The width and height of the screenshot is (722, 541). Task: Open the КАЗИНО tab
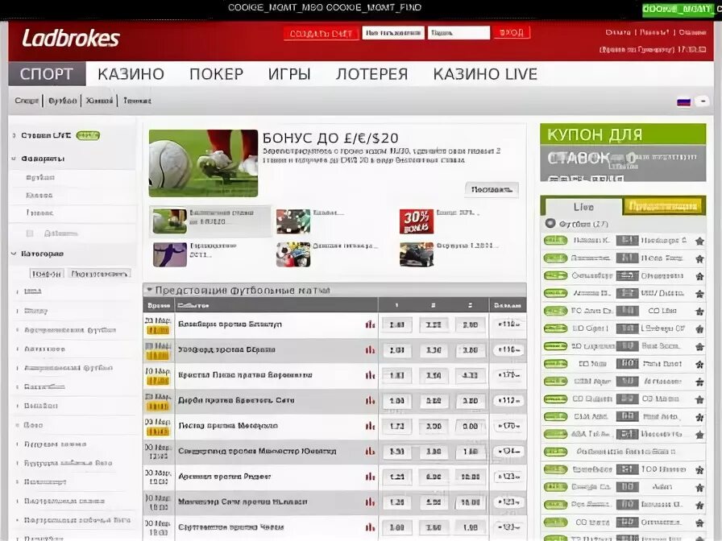[x=131, y=74]
